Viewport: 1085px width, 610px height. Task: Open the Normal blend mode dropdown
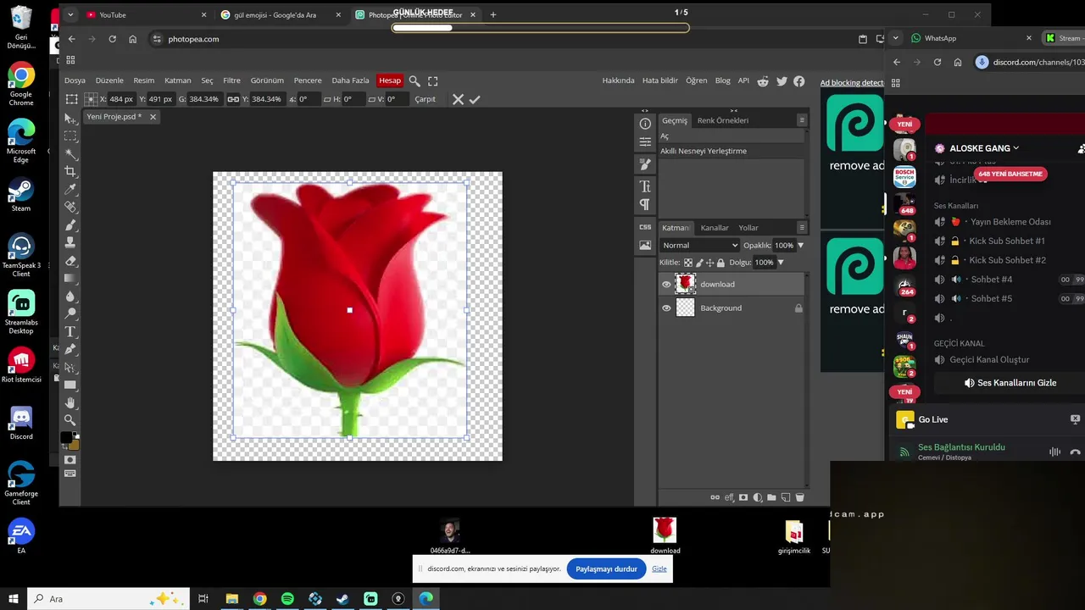(x=700, y=246)
